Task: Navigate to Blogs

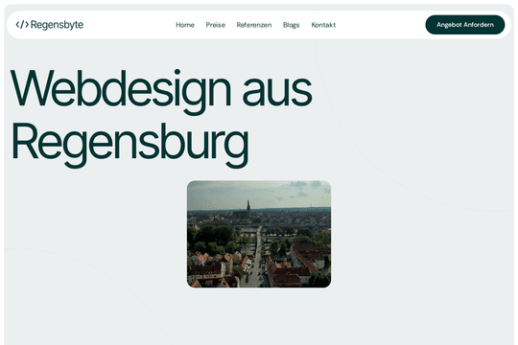Action: click(291, 25)
